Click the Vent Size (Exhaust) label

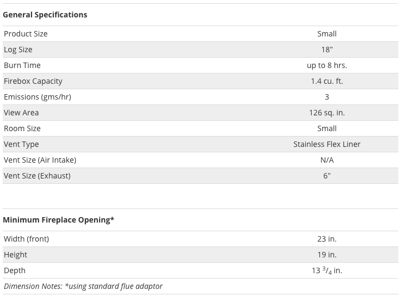click(37, 176)
